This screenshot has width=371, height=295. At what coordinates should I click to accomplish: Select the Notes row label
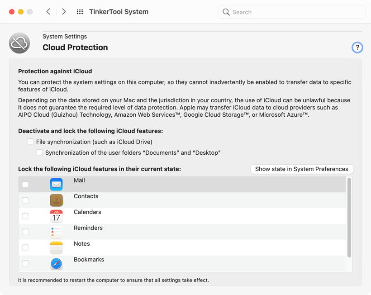(81, 244)
